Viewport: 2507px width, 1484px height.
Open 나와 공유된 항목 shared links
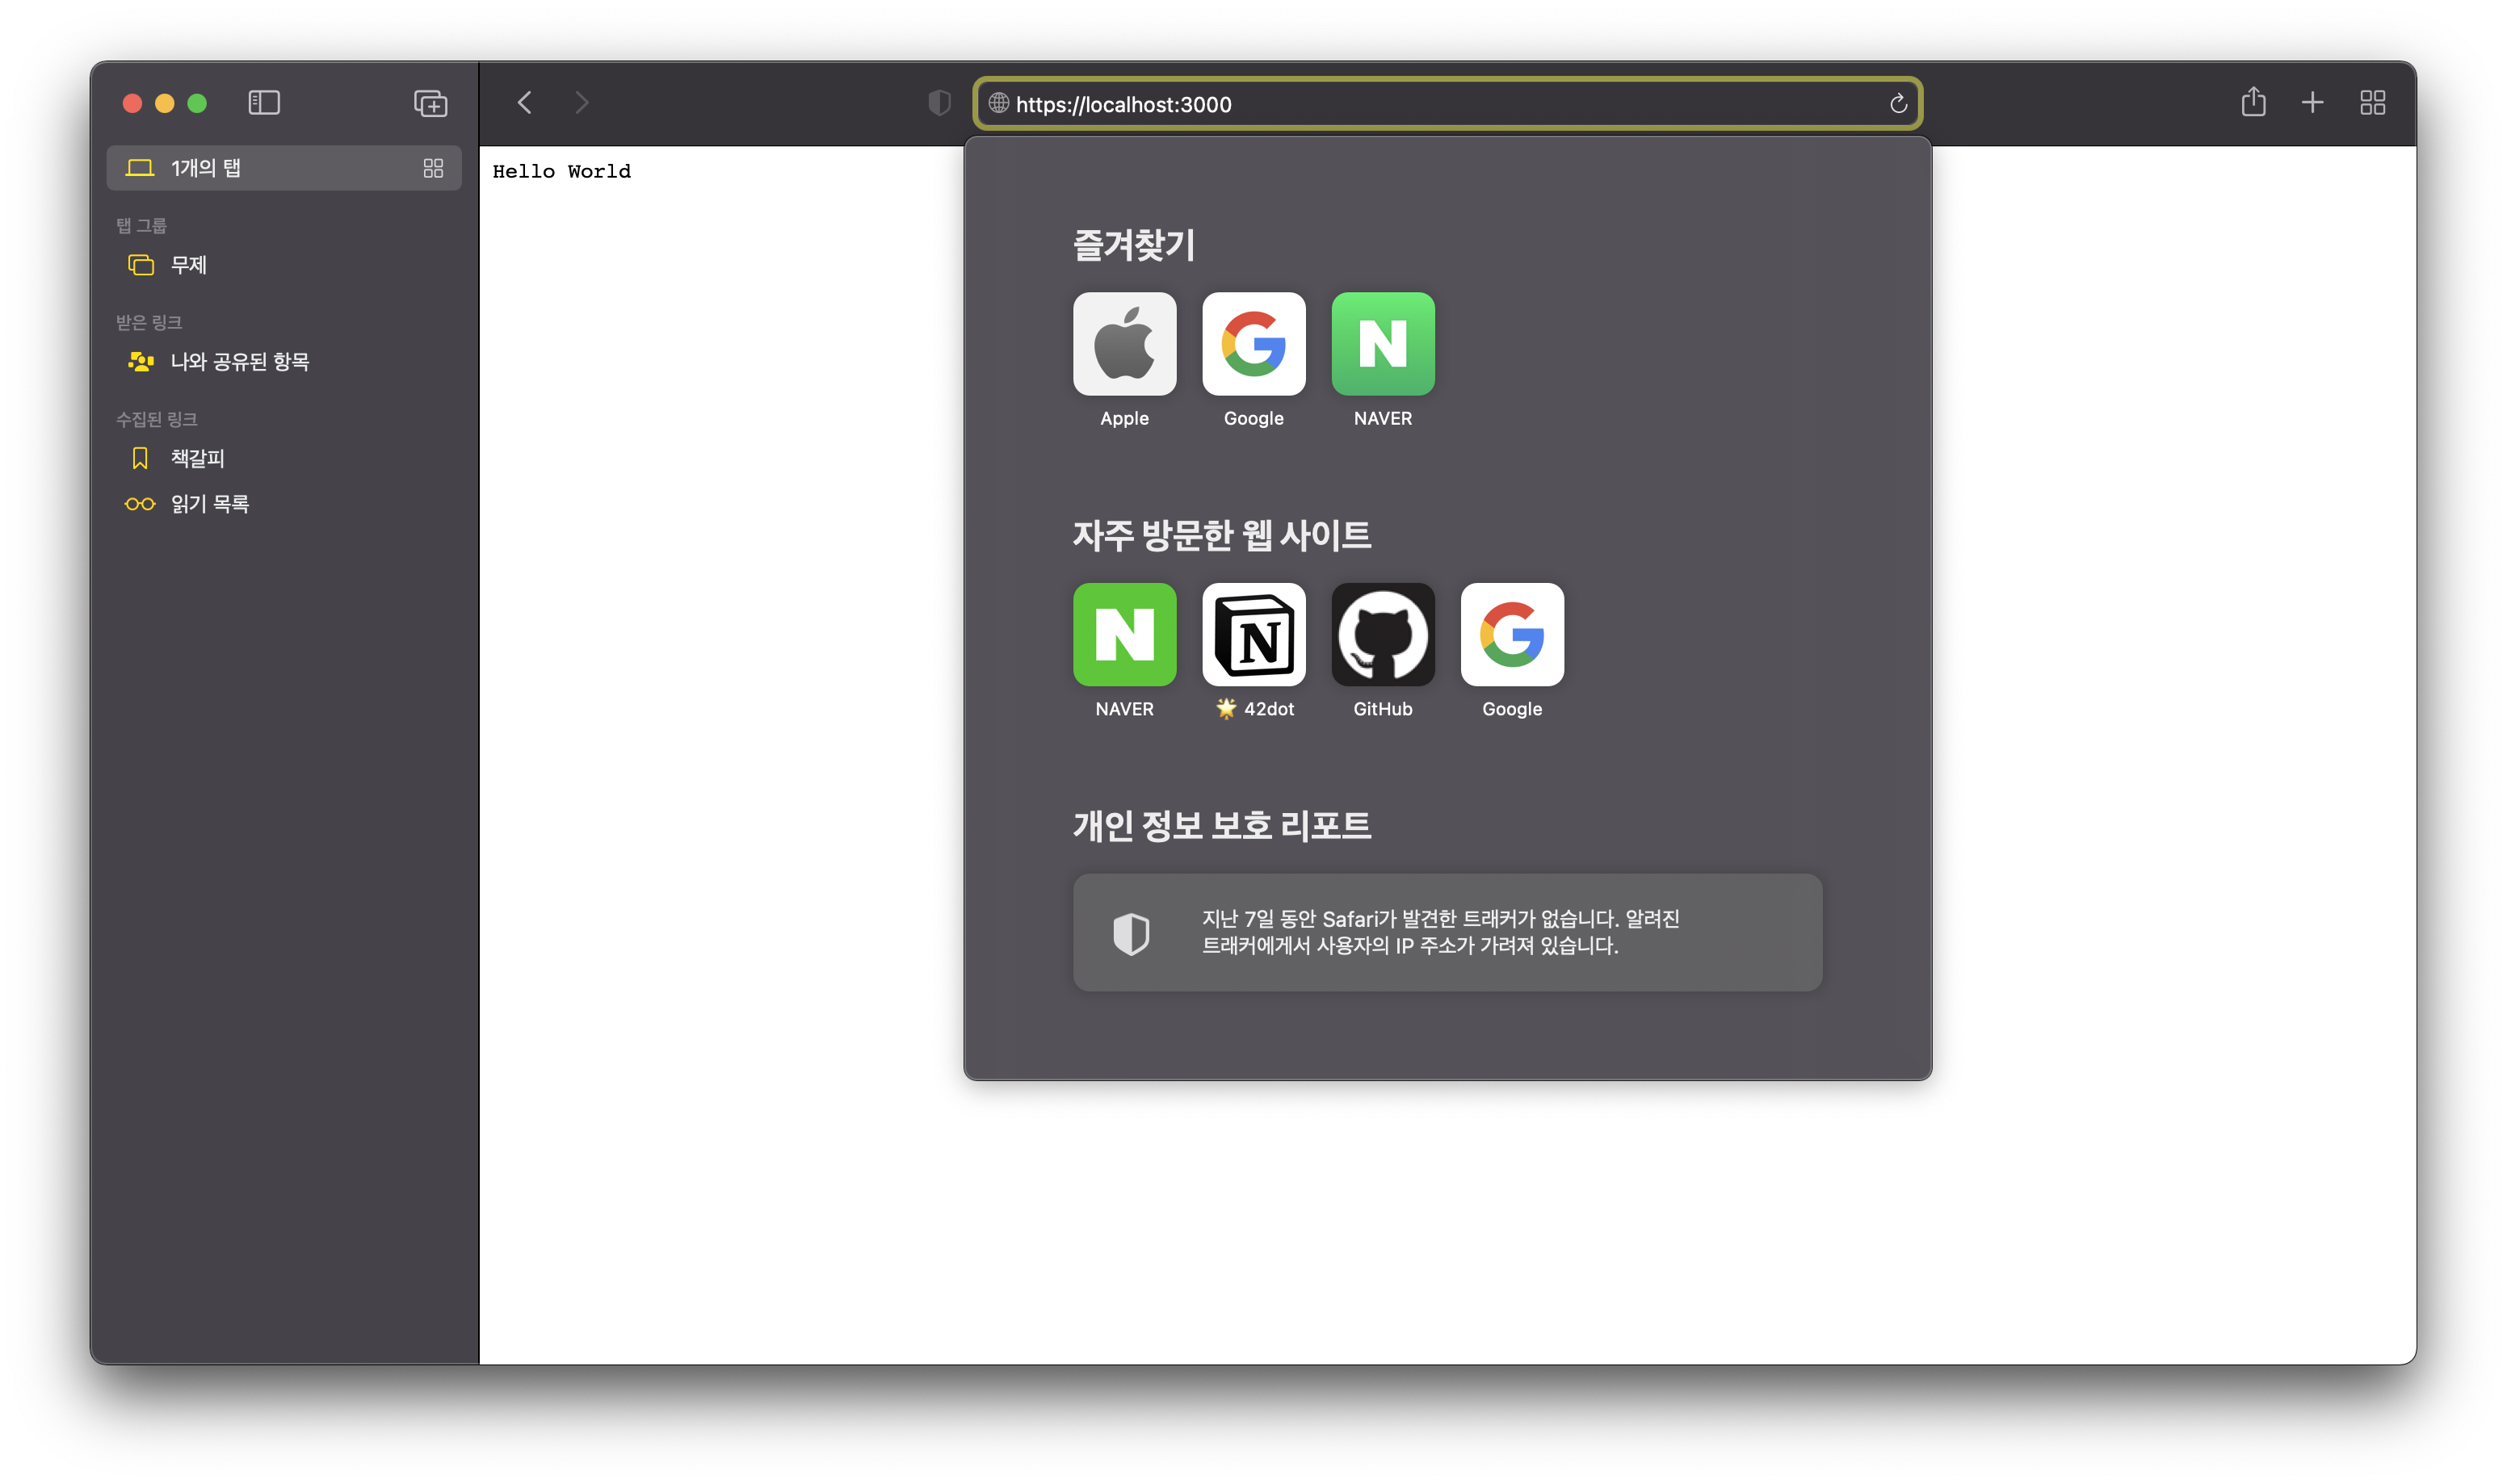(238, 362)
